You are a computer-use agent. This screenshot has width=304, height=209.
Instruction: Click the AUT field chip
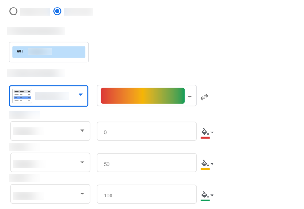pos(49,52)
